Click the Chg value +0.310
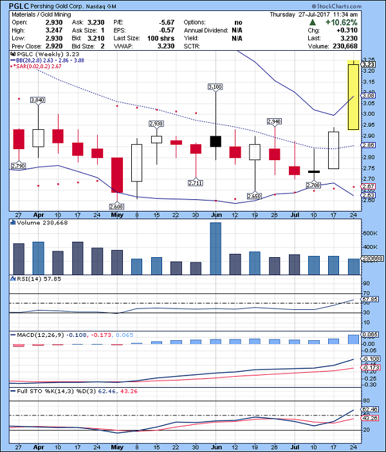This screenshot has width=386, height=452. click(x=347, y=30)
